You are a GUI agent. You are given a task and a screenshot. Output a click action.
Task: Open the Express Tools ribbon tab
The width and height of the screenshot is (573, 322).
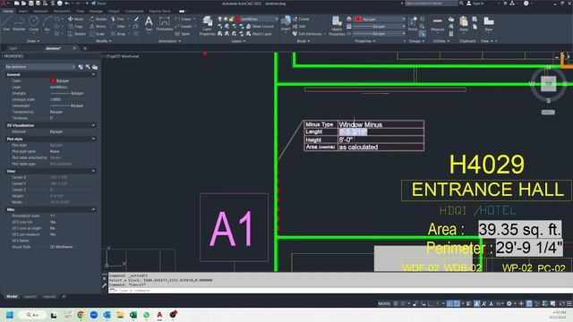(x=160, y=11)
